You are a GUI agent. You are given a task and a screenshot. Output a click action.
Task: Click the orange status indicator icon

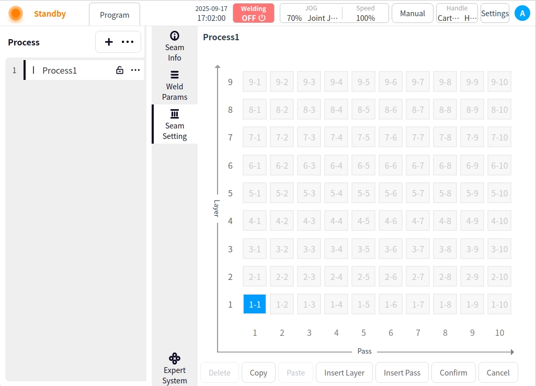click(x=16, y=14)
